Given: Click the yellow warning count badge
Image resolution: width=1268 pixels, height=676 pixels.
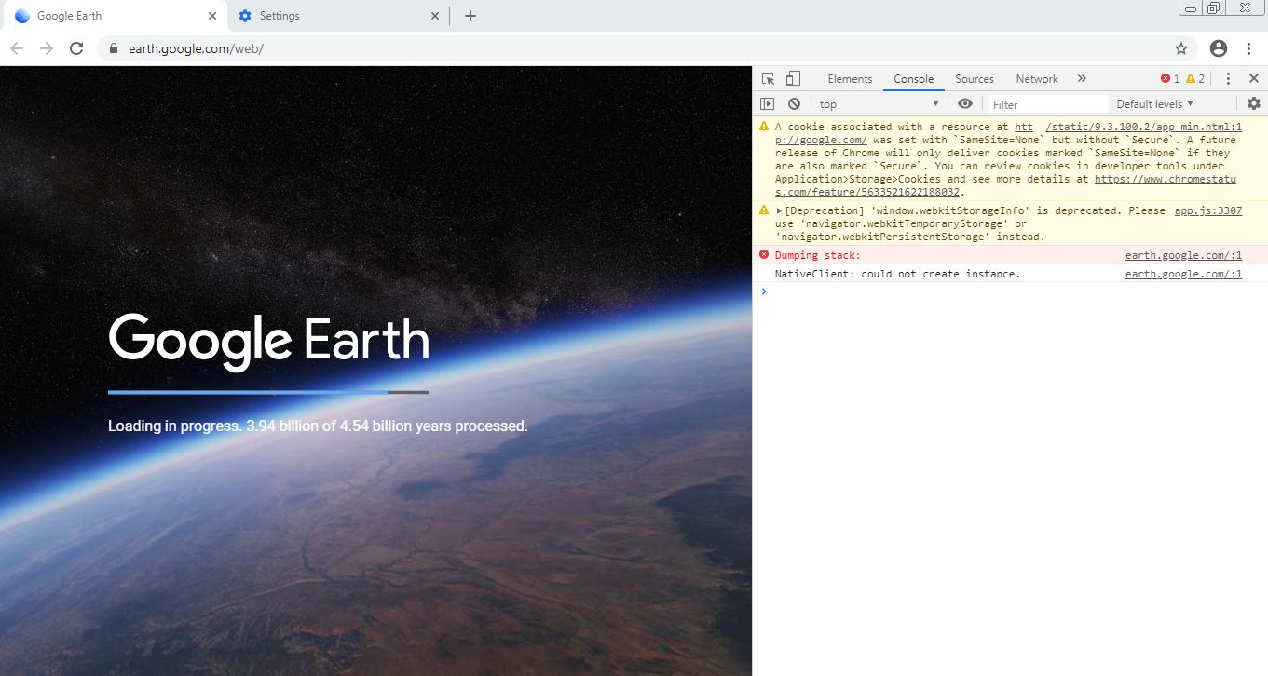Looking at the screenshot, I should 1195,79.
